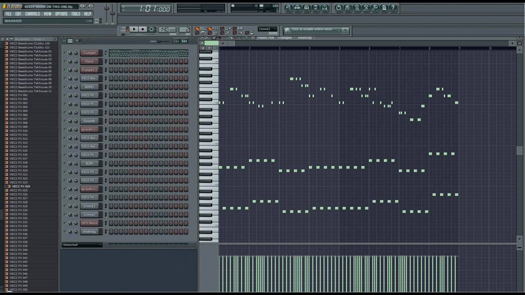This screenshot has width=525, height=295.
Task: Click the Browser options arrow icon
Action: [x=2, y=39]
